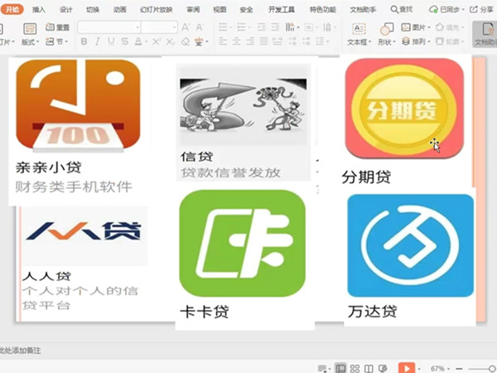
Task: Click the Synced (已同步) cloud status
Action: [x=446, y=9]
